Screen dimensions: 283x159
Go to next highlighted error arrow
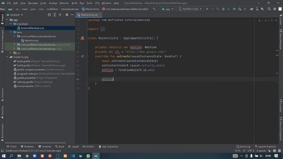[x=276, y=20]
